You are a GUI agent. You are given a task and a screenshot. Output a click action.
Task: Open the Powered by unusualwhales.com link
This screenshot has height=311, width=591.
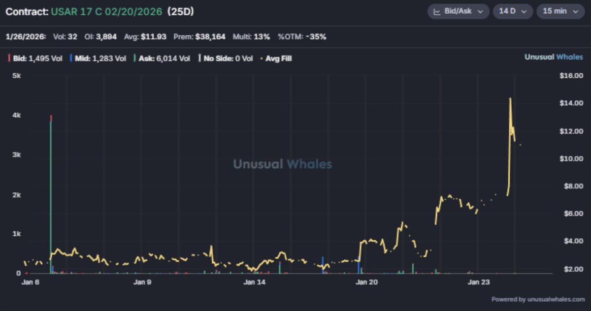[x=538, y=299]
